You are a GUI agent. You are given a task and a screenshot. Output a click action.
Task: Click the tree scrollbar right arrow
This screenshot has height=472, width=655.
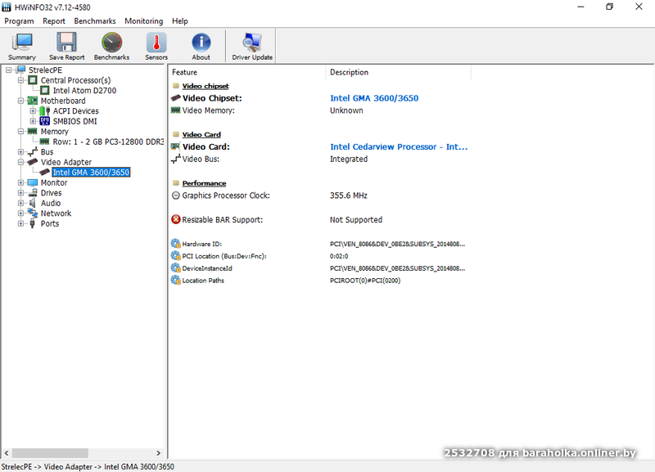[158, 453]
